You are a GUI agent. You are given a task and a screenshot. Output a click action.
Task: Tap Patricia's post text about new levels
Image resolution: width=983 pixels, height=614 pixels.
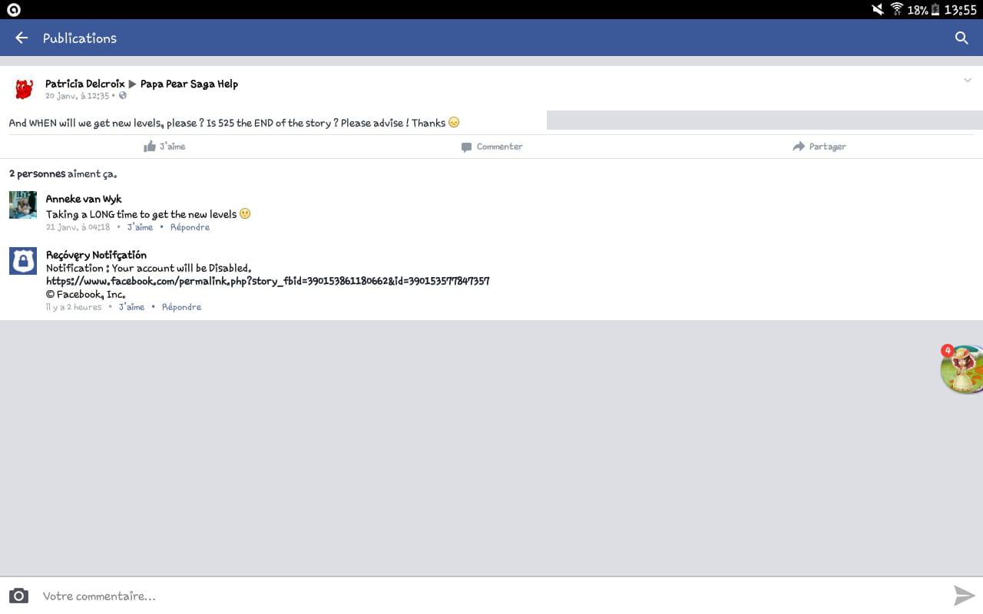coord(234,123)
